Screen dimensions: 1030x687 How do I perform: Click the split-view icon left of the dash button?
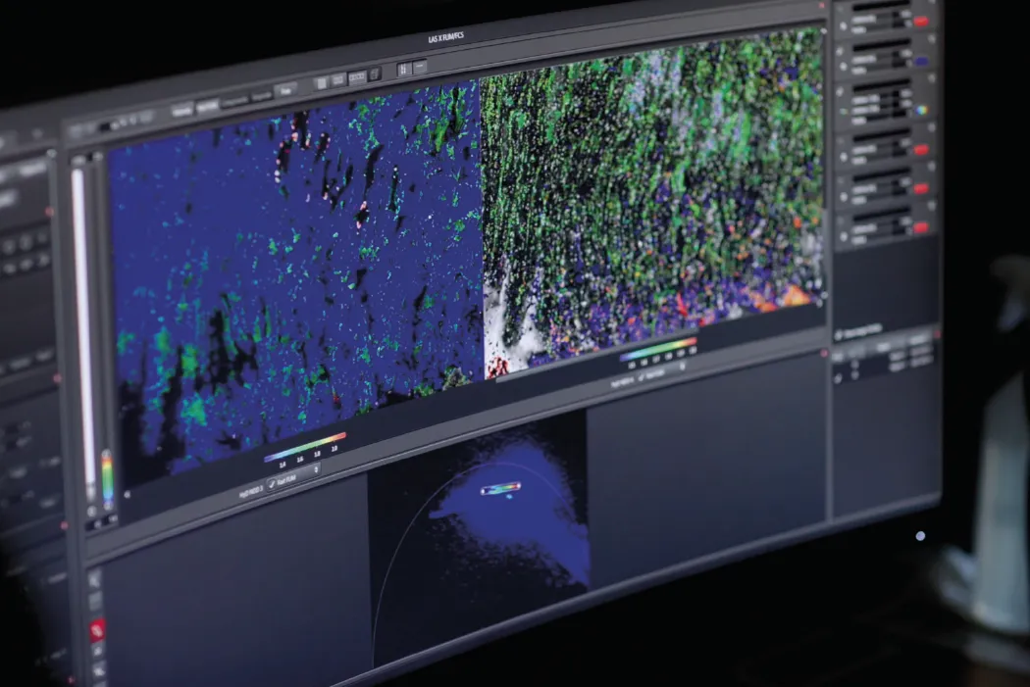(403, 70)
